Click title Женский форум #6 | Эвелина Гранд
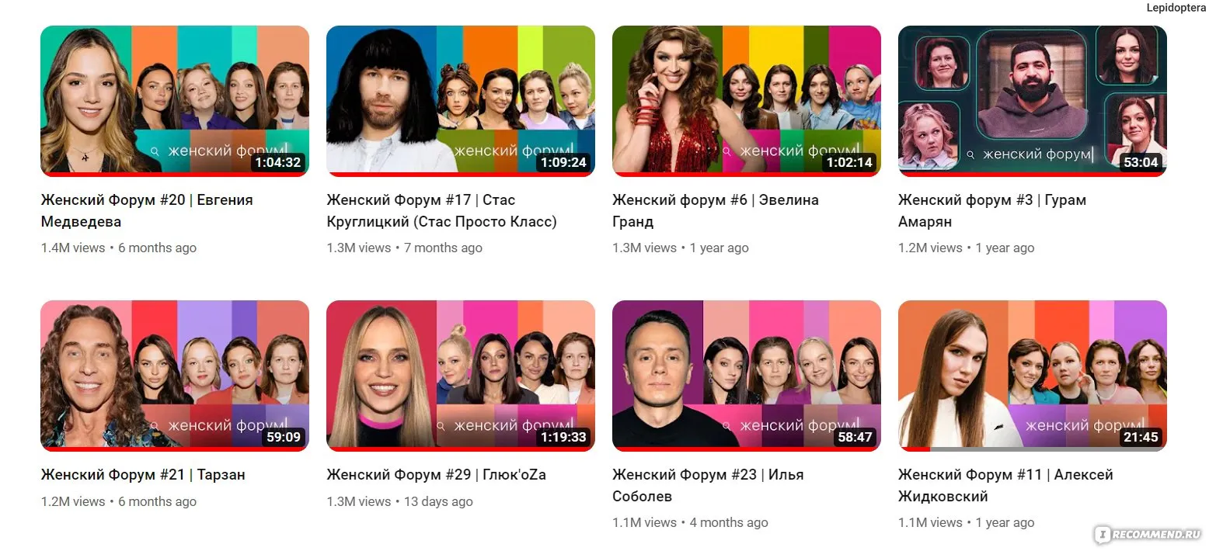The width and height of the screenshot is (1209, 551). tap(716, 210)
